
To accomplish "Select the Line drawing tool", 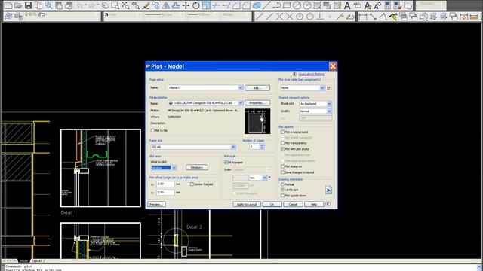I will [x=266, y=5].
